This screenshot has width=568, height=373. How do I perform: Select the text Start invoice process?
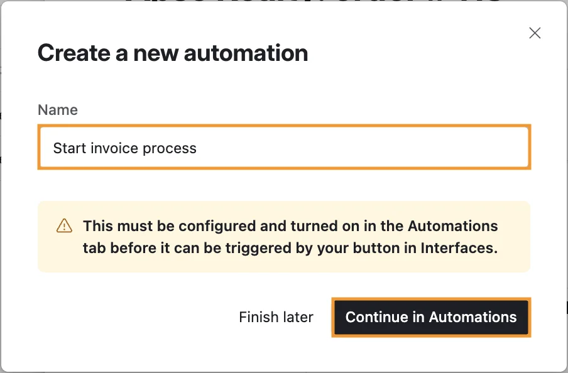click(124, 147)
